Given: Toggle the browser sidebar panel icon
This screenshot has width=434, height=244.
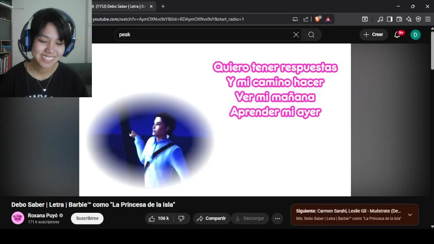Looking at the screenshot, I should pos(390,19).
